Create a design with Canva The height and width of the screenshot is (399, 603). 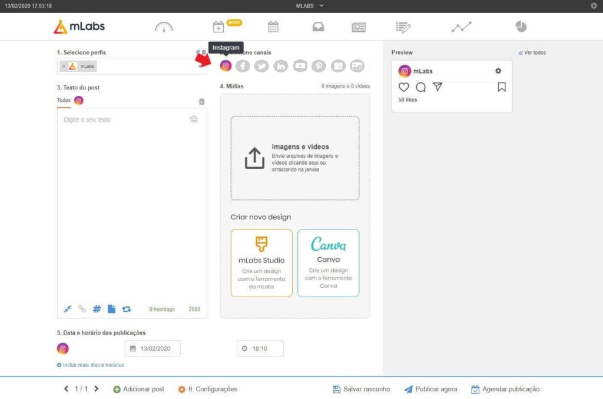(329, 263)
